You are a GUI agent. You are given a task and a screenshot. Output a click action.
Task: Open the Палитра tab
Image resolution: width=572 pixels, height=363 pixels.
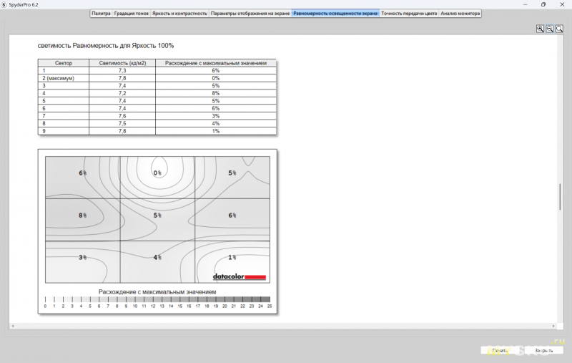point(101,13)
